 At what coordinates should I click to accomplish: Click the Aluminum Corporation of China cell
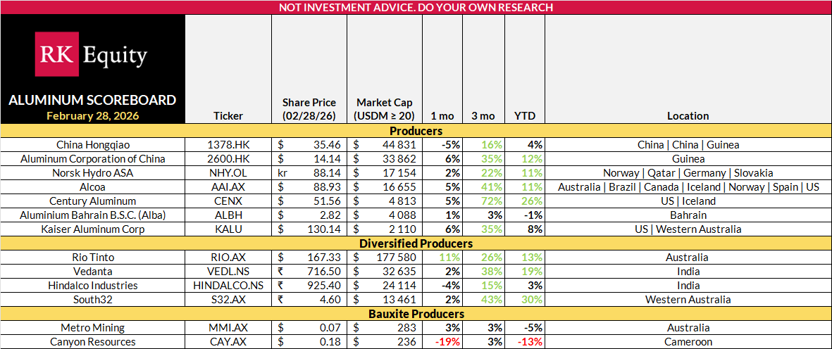pos(93,158)
